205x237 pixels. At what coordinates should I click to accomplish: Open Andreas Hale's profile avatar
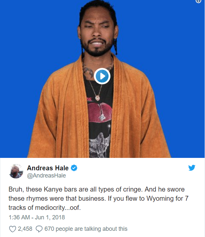point(16,171)
